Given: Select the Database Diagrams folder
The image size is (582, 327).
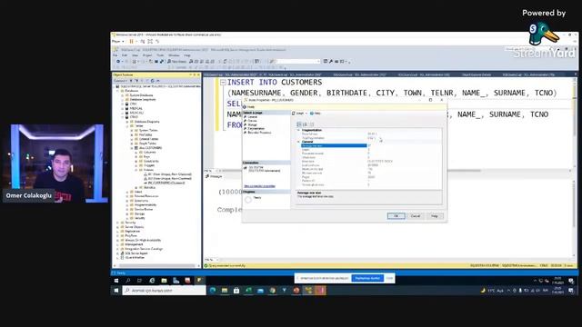Looking at the screenshot, I should (146, 122).
